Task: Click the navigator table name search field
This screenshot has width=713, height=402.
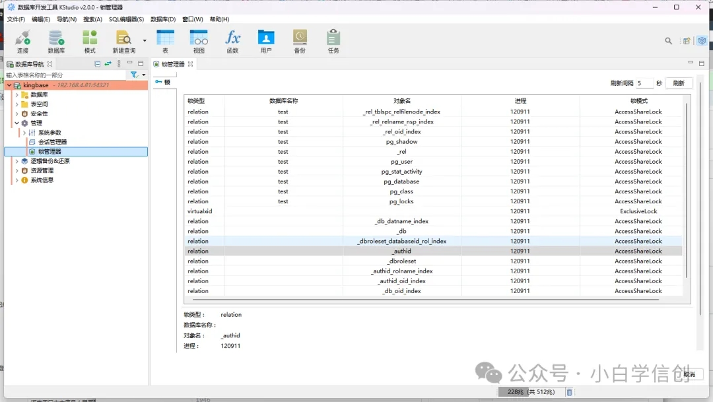Action: click(x=65, y=75)
